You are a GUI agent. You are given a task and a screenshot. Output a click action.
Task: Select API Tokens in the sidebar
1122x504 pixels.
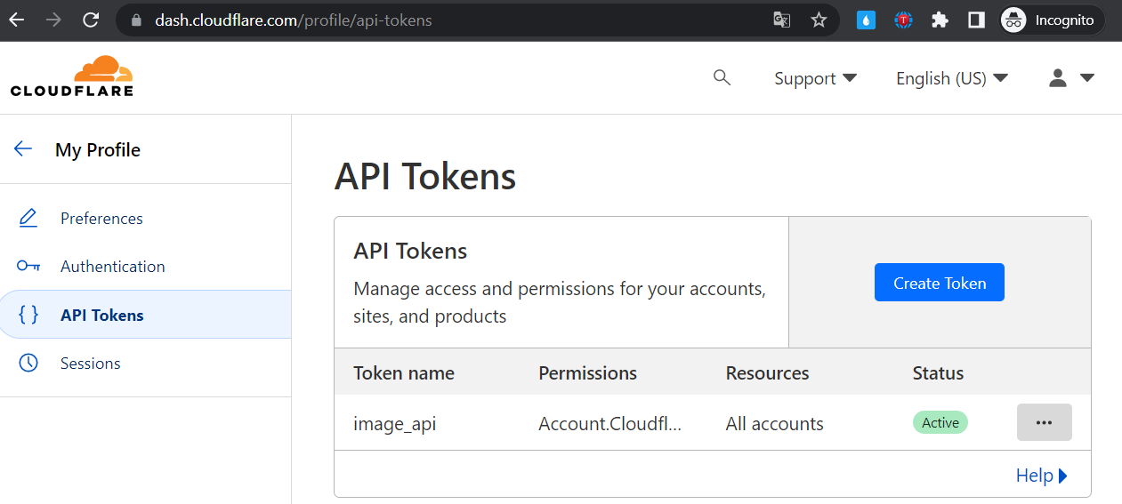146,315
